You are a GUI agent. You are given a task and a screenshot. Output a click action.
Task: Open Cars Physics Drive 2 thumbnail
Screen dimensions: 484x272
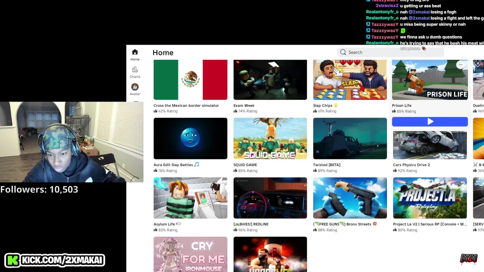[430, 145]
